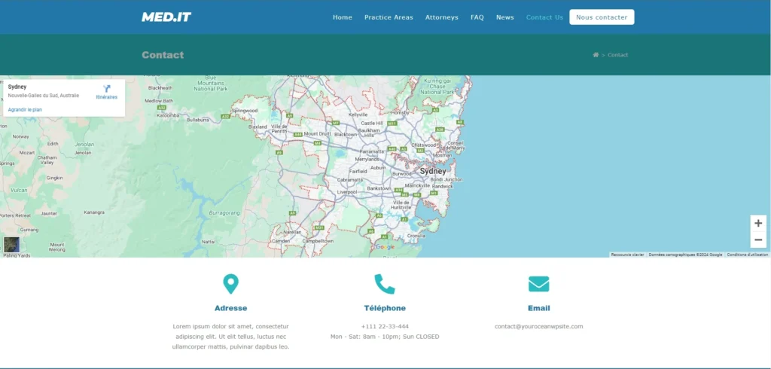Open the News menu item
Viewport: 771px width, 369px height.
[x=504, y=17]
